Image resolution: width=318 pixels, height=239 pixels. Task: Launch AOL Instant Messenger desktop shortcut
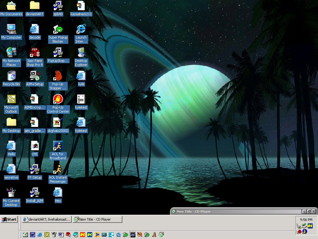click(x=58, y=174)
